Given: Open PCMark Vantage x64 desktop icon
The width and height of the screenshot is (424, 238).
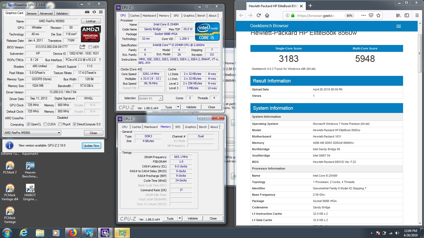Looking at the screenshot, I should [x=10, y=193].
